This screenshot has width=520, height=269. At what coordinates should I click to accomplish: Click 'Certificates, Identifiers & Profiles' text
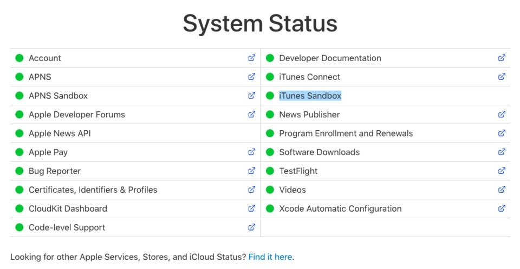(x=93, y=190)
